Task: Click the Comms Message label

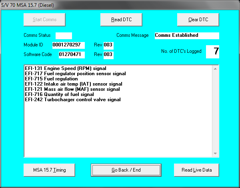Action: pos(132,35)
